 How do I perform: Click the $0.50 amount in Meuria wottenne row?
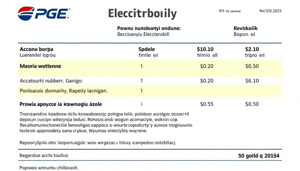[252, 66]
